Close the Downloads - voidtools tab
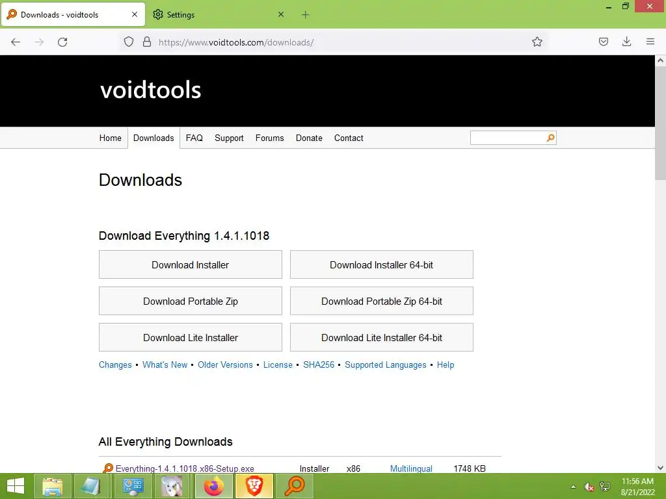The image size is (666, 499). coord(135,14)
